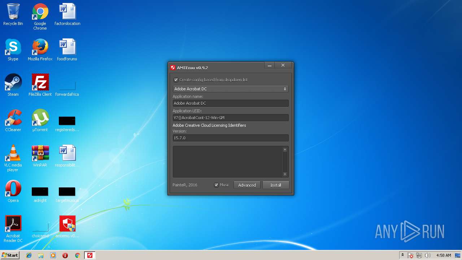Image resolution: width=462 pixels, height=260 pixels.
Task: Open the Opera desktop shortcut
Action: click(13, 191)
